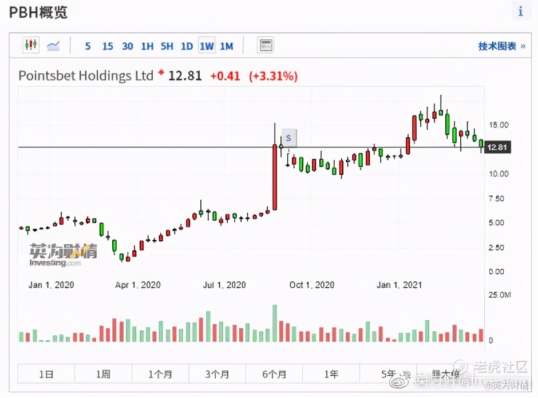
Task: Select the 1日 range tab
Action: click(46, 374)
